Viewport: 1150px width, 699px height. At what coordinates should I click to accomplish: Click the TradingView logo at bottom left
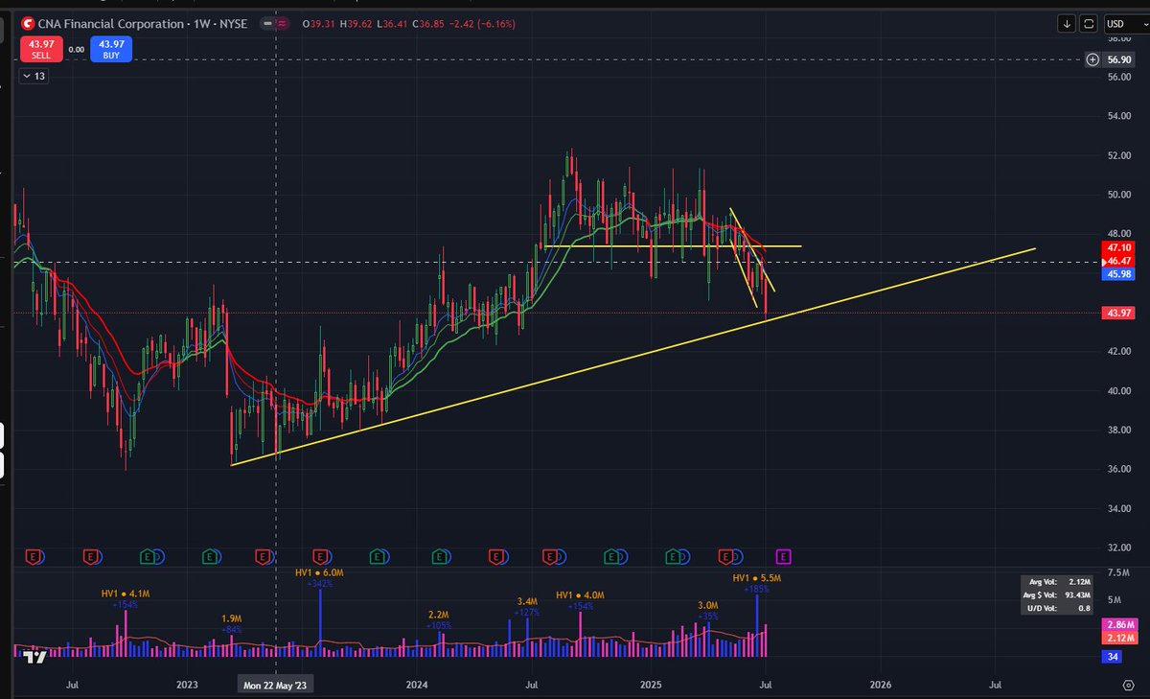tap(35, 657)
